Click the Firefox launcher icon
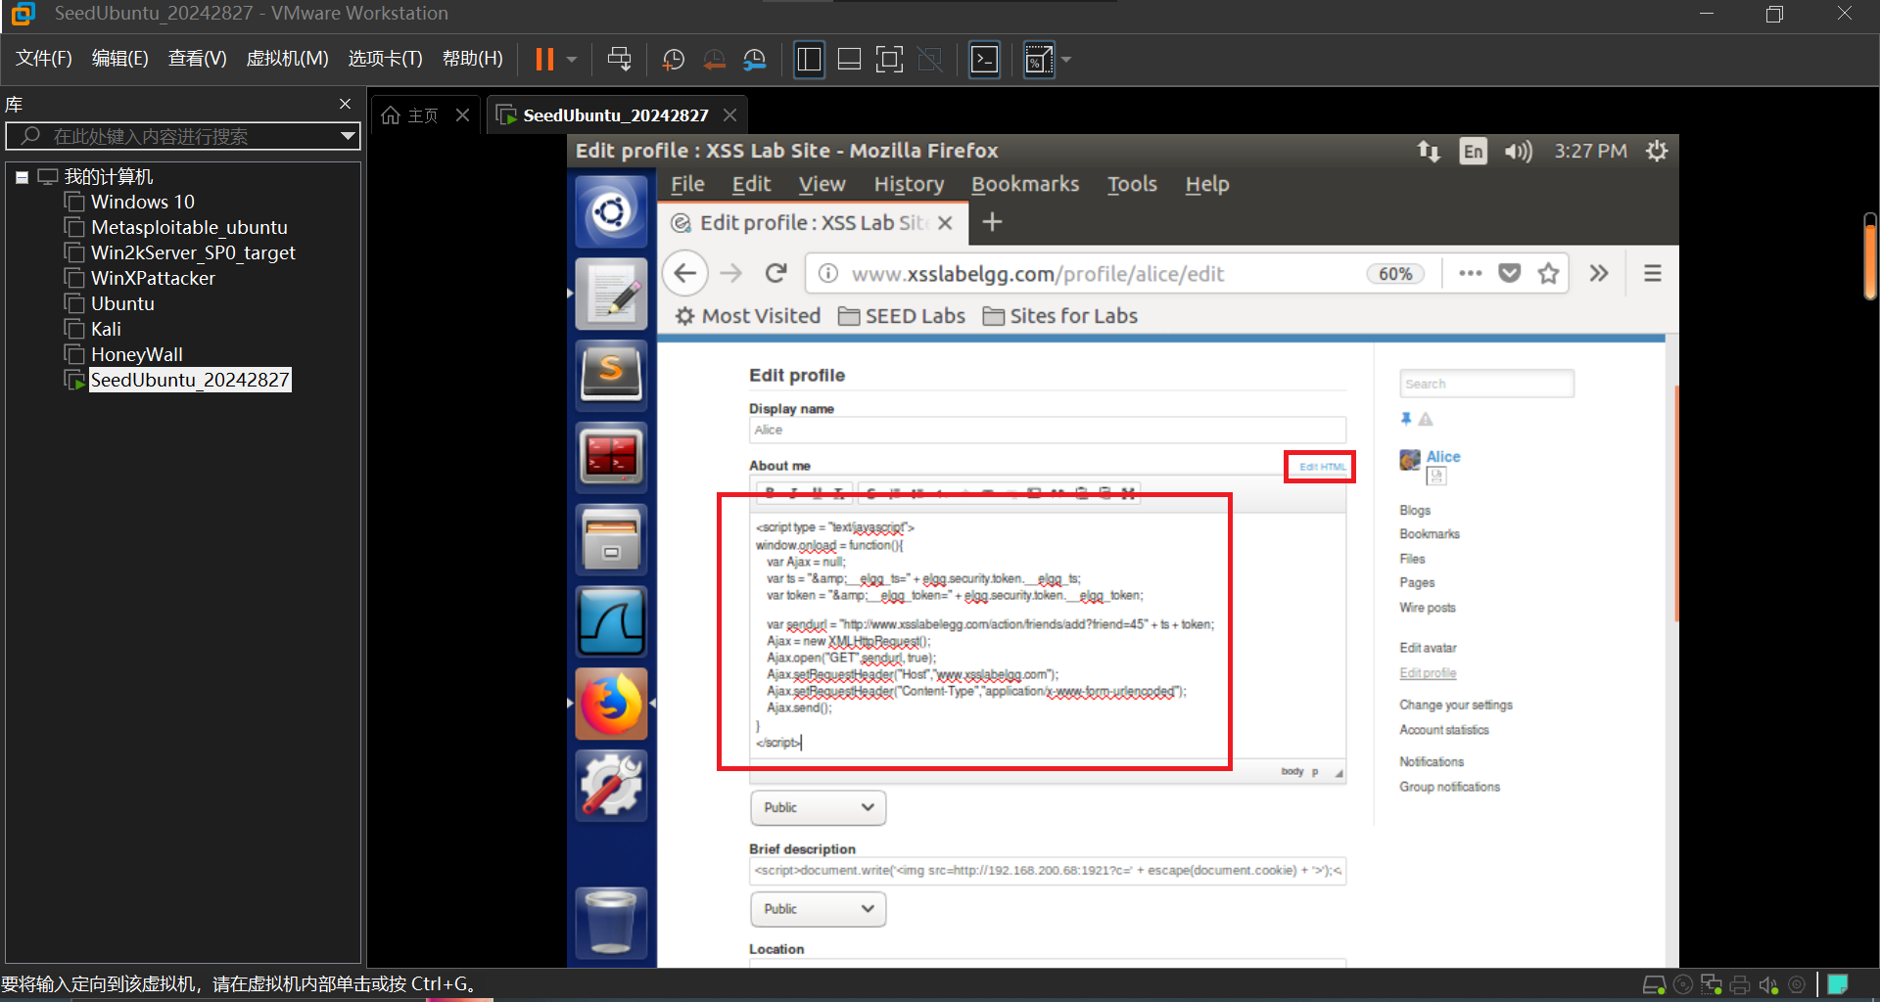This screenshot has height=1002, width=1880. [611, 703]
